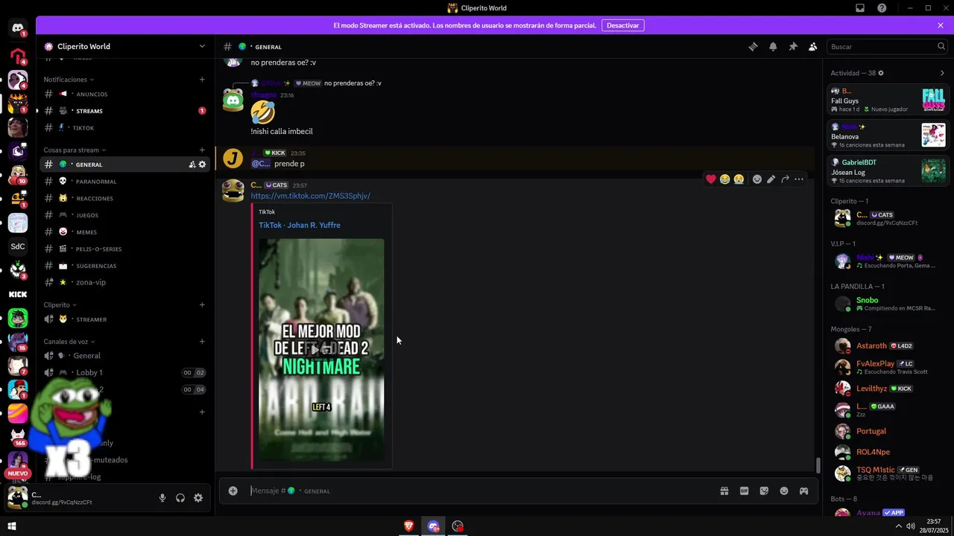Open the help question mark icon
Screen dimensions: 954x536
coord(882,8)
